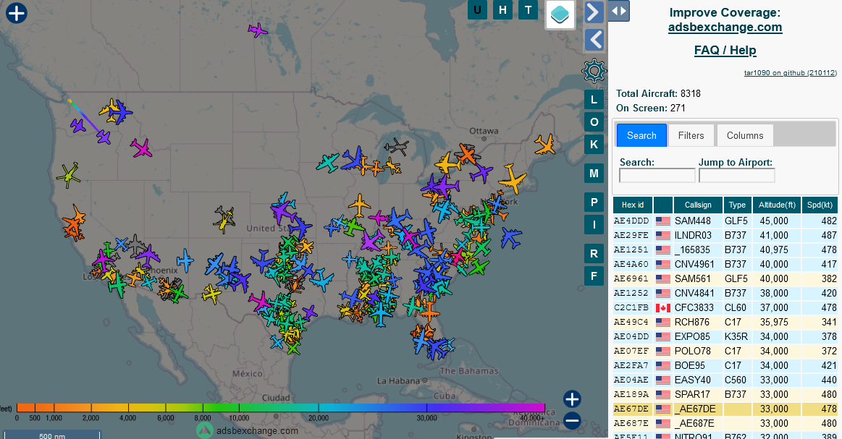The image size is (842, 439).
Task: Sort the table by Spd(kt)
Action: pyautogui.click(x=820, y=205)
